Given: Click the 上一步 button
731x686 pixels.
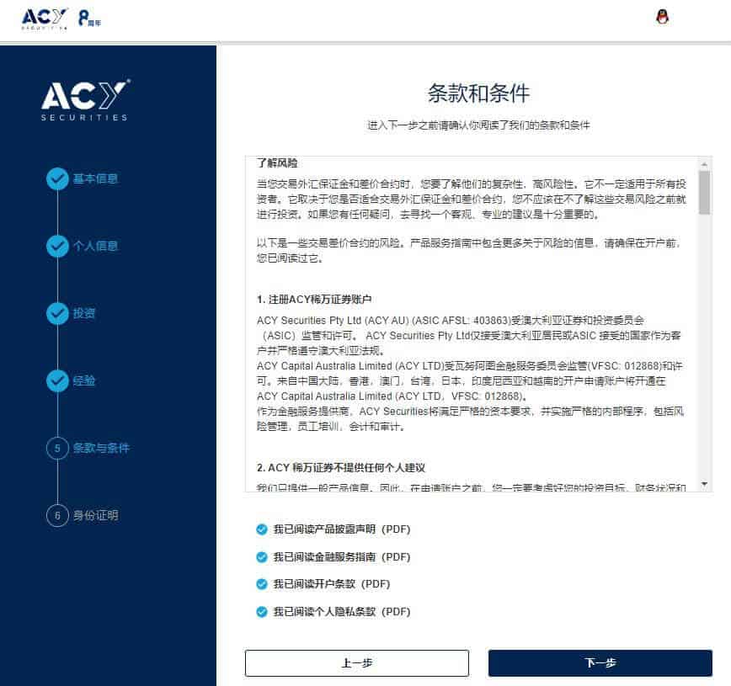Looking at the screenshot, I should pos(357,663).
